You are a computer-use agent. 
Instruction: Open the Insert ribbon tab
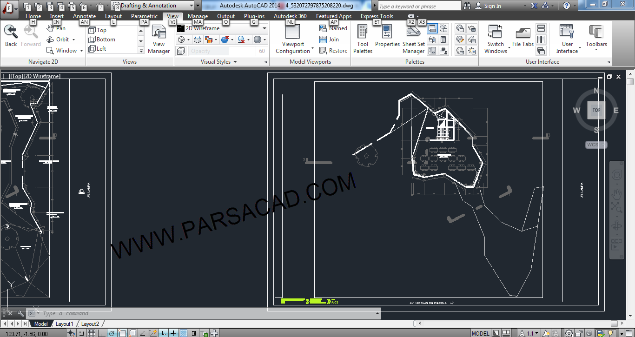(57, 16)
